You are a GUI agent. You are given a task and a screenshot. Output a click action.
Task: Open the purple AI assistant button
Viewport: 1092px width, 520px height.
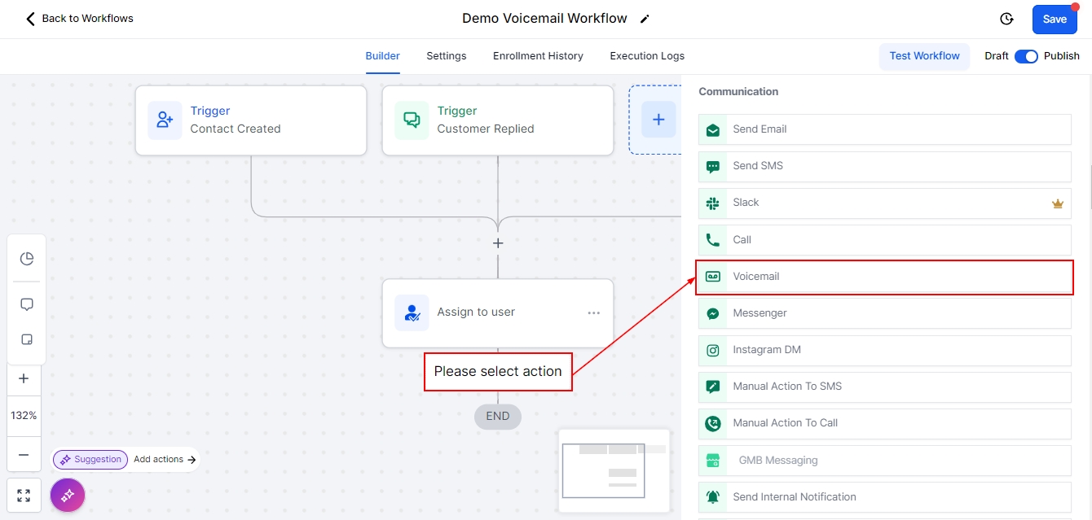click(68, 495)
